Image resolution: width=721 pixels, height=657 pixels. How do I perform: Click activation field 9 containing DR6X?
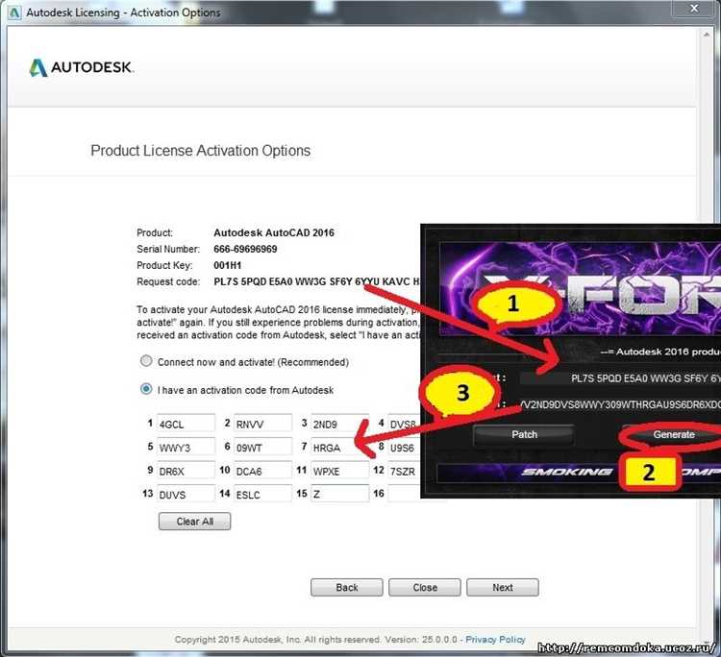point(186,471)
